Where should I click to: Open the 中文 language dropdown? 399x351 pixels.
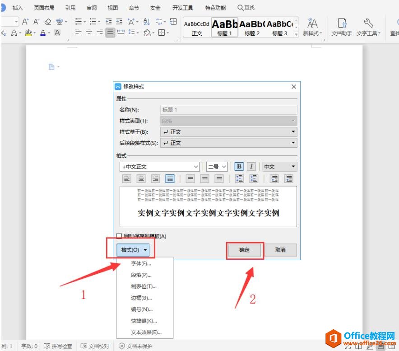(x=280, y=167)
